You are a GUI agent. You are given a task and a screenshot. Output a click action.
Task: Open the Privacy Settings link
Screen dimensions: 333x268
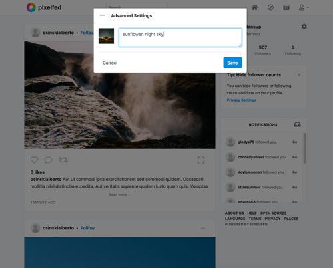tap(241, 100)
